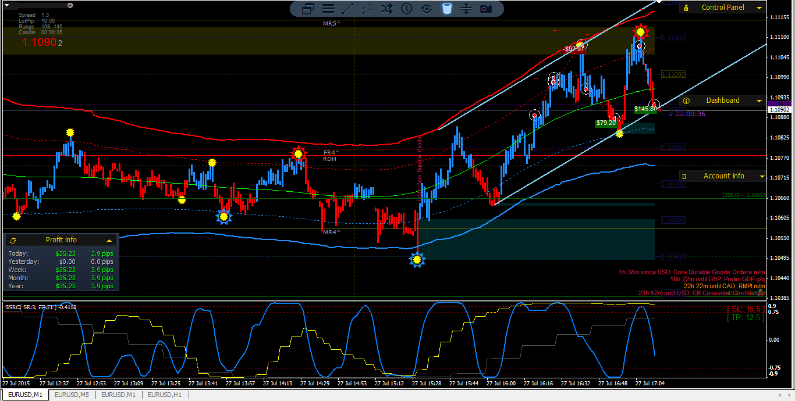This screenshot has height=401, width=795.
Task: Click the TP: 12.5 take profit label
Action: (746, 318)
